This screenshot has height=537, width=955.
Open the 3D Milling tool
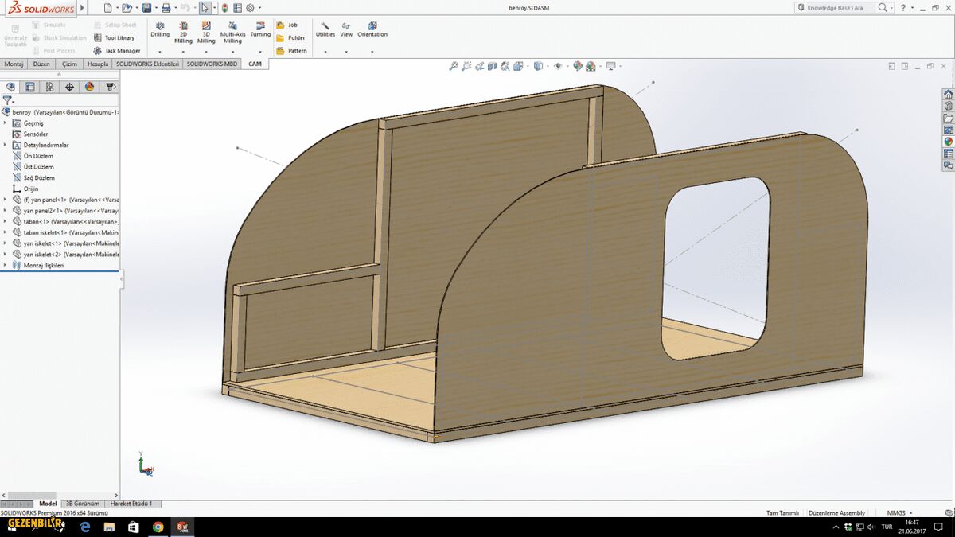(206, 32)
